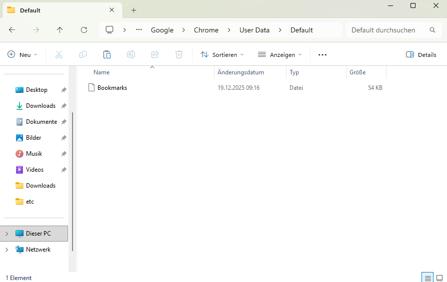Paste with the clipboard icon
447x282 pixels.
click(x=107, y=54)
